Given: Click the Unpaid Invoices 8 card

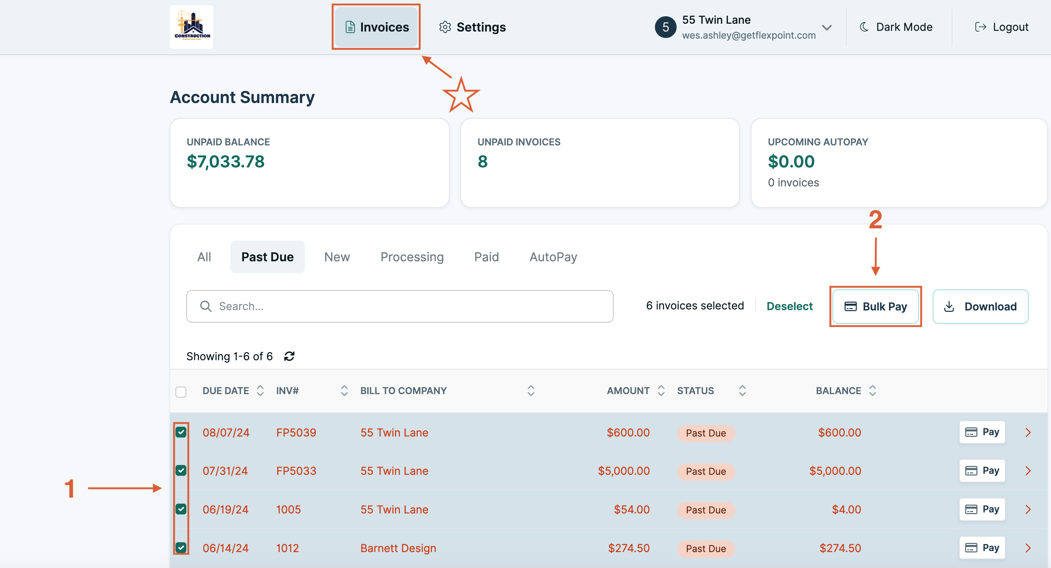Looking at the screenshot, I should tap(600, 163).
